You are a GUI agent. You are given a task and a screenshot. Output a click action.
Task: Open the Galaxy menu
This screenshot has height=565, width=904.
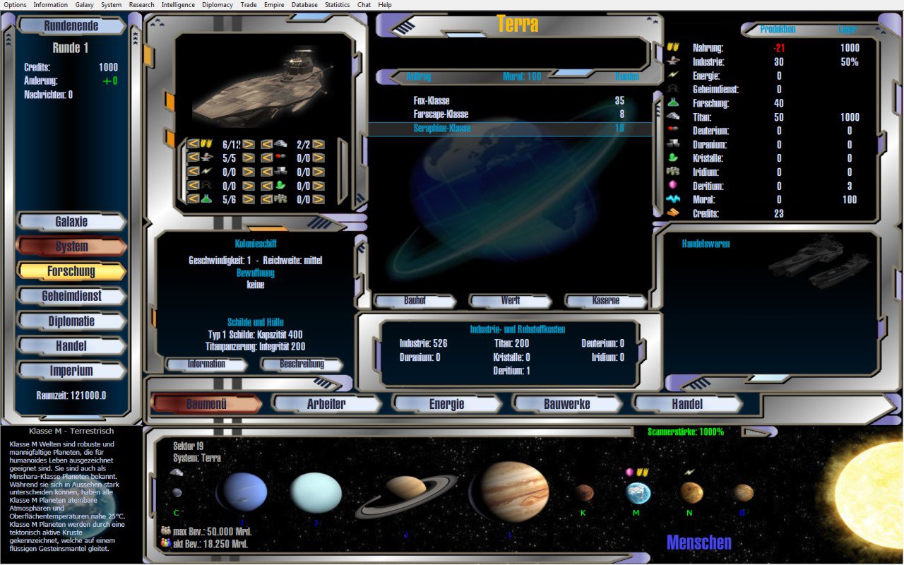(85, 5)
